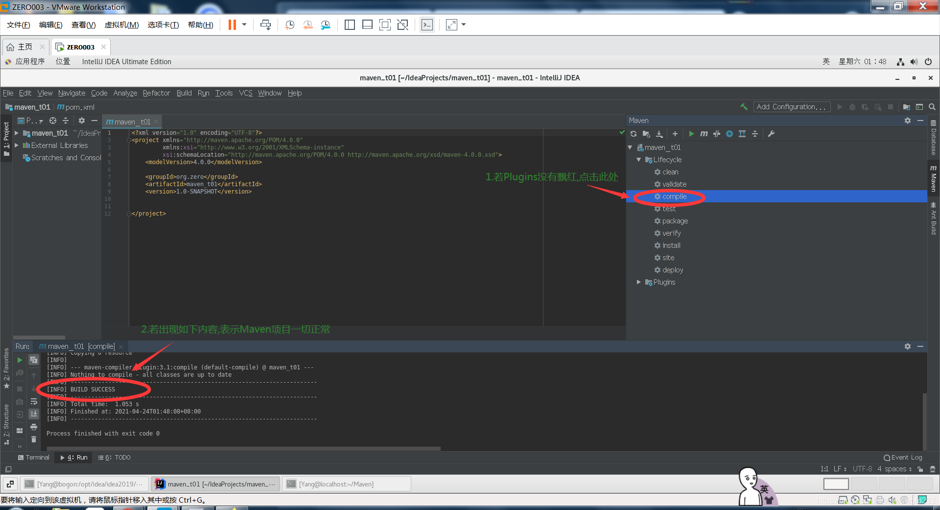
Task: Collapse Lifecycle node in Maven panel
Action: pos(639,160)
